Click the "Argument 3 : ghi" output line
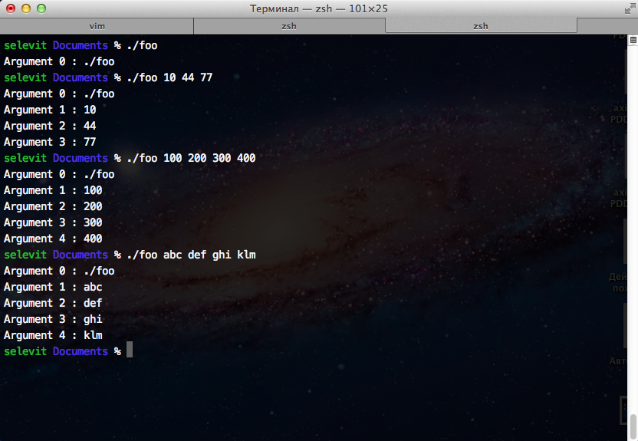This screenshot has width=638, height=441. click(53, 319)
